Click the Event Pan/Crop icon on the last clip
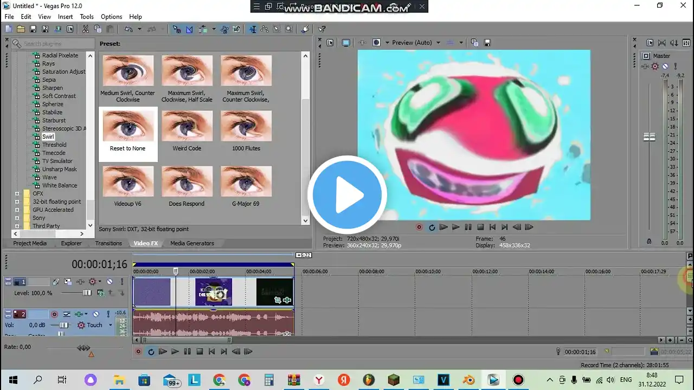The height and width of the screenshot is (390, 694). point(278,300)
